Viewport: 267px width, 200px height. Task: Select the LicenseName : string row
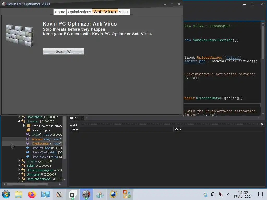click(x=32, y=157)
